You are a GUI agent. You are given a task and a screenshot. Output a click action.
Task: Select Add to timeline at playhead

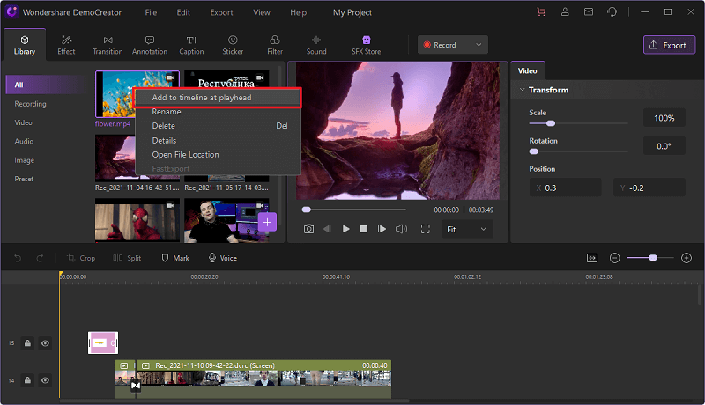pos(218,98)
